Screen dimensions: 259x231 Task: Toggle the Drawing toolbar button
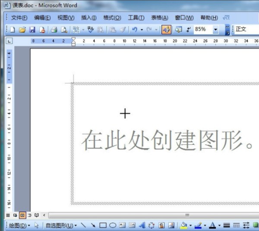166,30
